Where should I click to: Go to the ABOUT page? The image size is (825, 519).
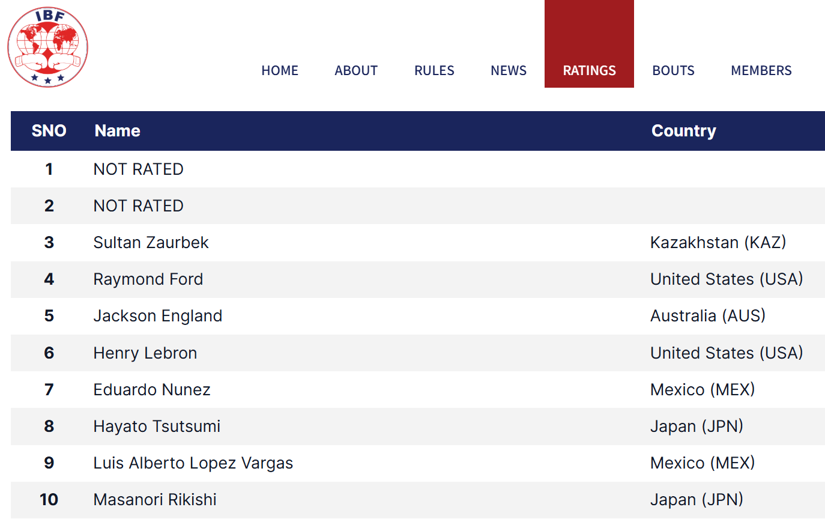coord(356,70)
